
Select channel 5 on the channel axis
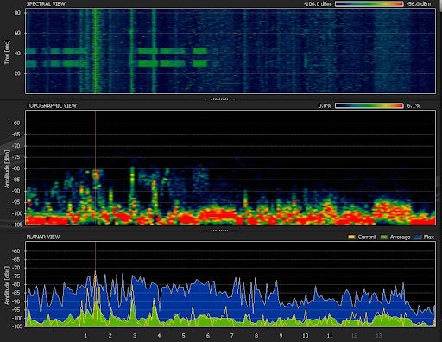click(x=183, y=335)
